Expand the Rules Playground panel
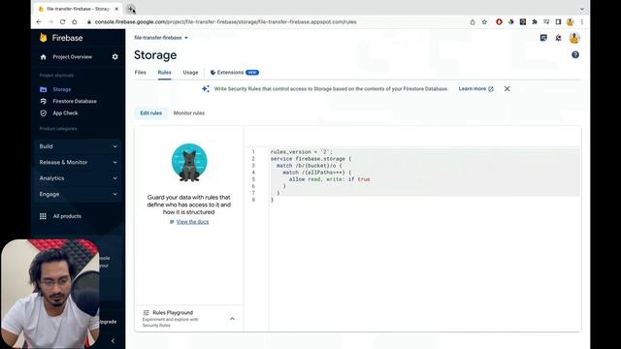Screen dimensions: 621x349 click(232, 319)
